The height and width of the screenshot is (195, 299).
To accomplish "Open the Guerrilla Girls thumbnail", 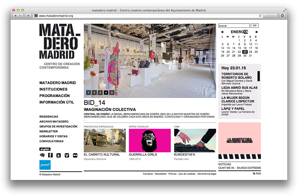I will tap(150, 141).
